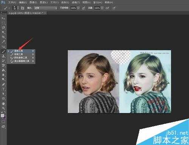Image resolution: width=189 pixels, height=145 pixels.
Task: Select the Spot Healing Brush tool
Action: click(x=3, y=47)
